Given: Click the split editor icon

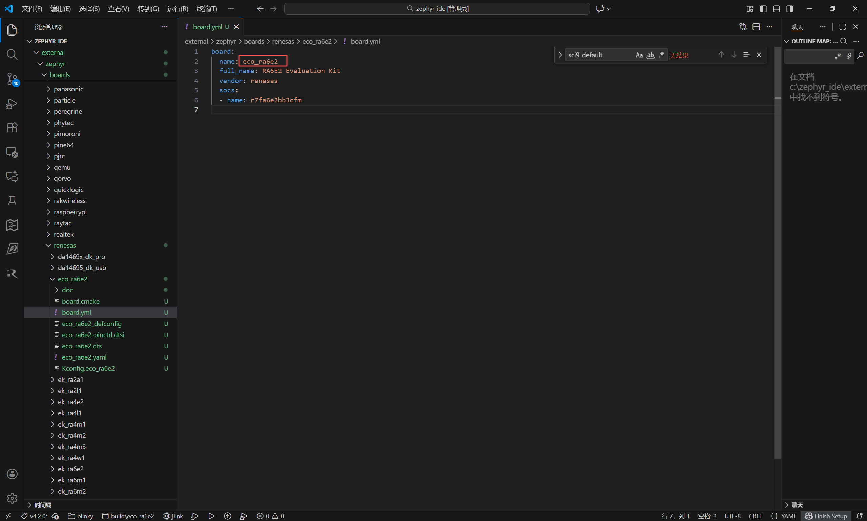Looking at the screenshot, I should (x=756, y=27).
